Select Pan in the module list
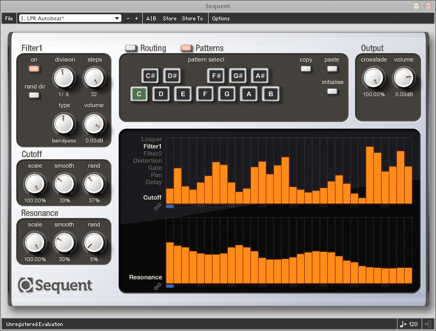Image resolution: width=436 pixels, height=331 pixels. pos(156,175)
